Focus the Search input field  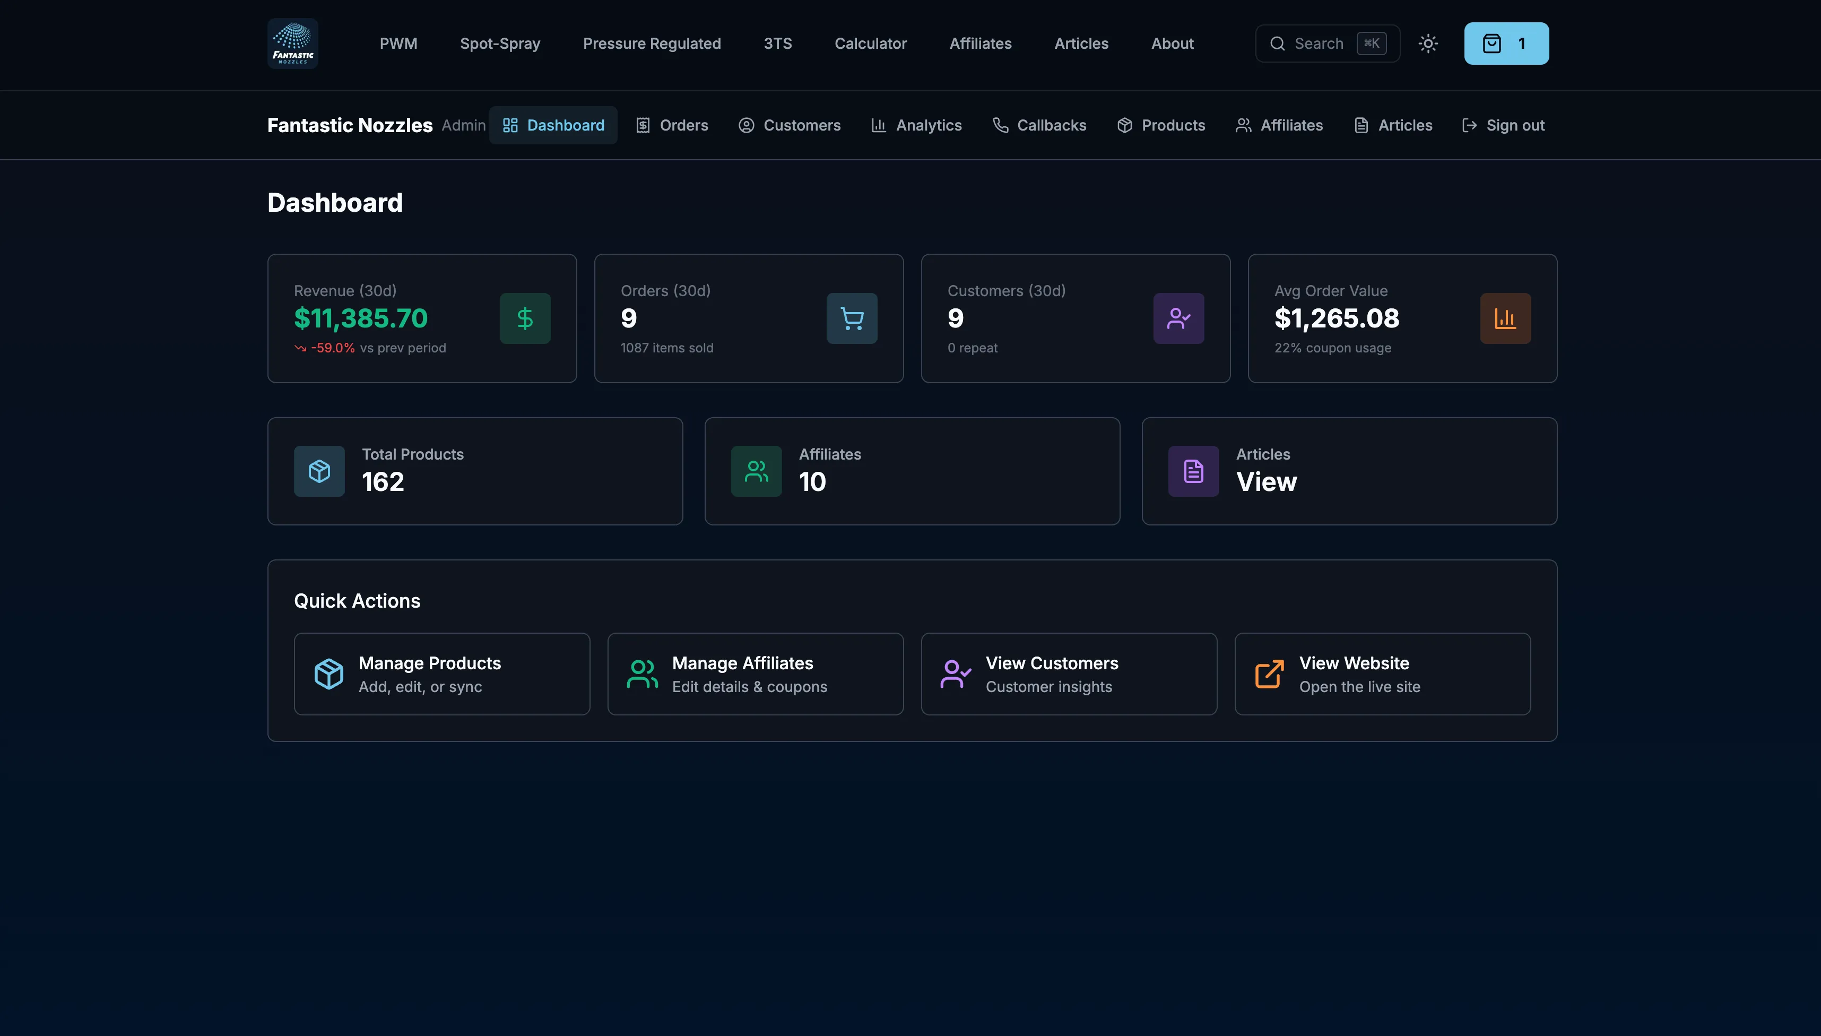coord(1317,44)
